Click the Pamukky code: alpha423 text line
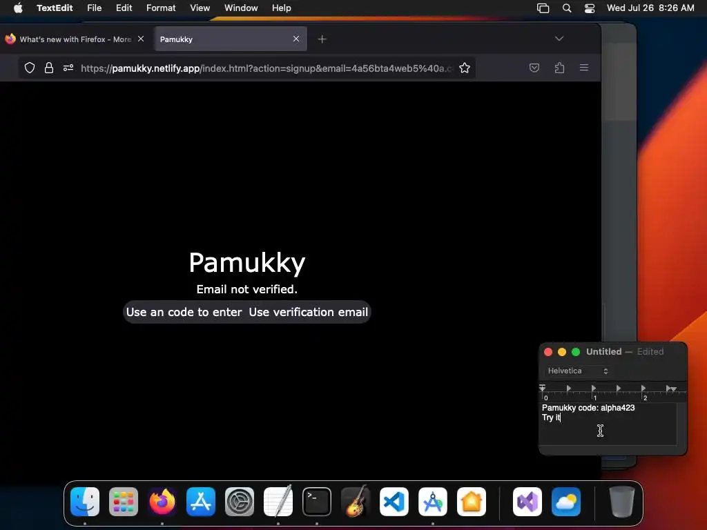 [588, 408]
